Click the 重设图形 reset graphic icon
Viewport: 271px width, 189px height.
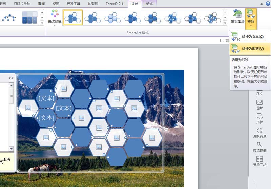[x=237, y=14]
